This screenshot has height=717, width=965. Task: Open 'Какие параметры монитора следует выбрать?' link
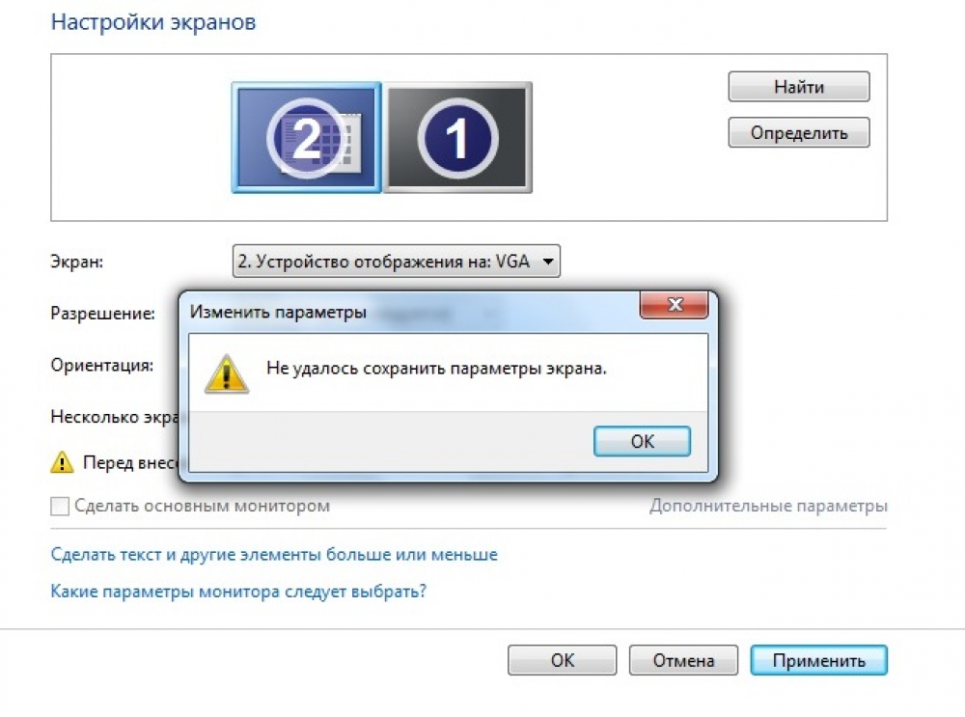click(238, 592)
